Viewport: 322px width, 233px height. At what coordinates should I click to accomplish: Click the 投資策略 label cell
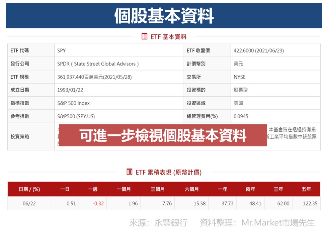point(31,137)
